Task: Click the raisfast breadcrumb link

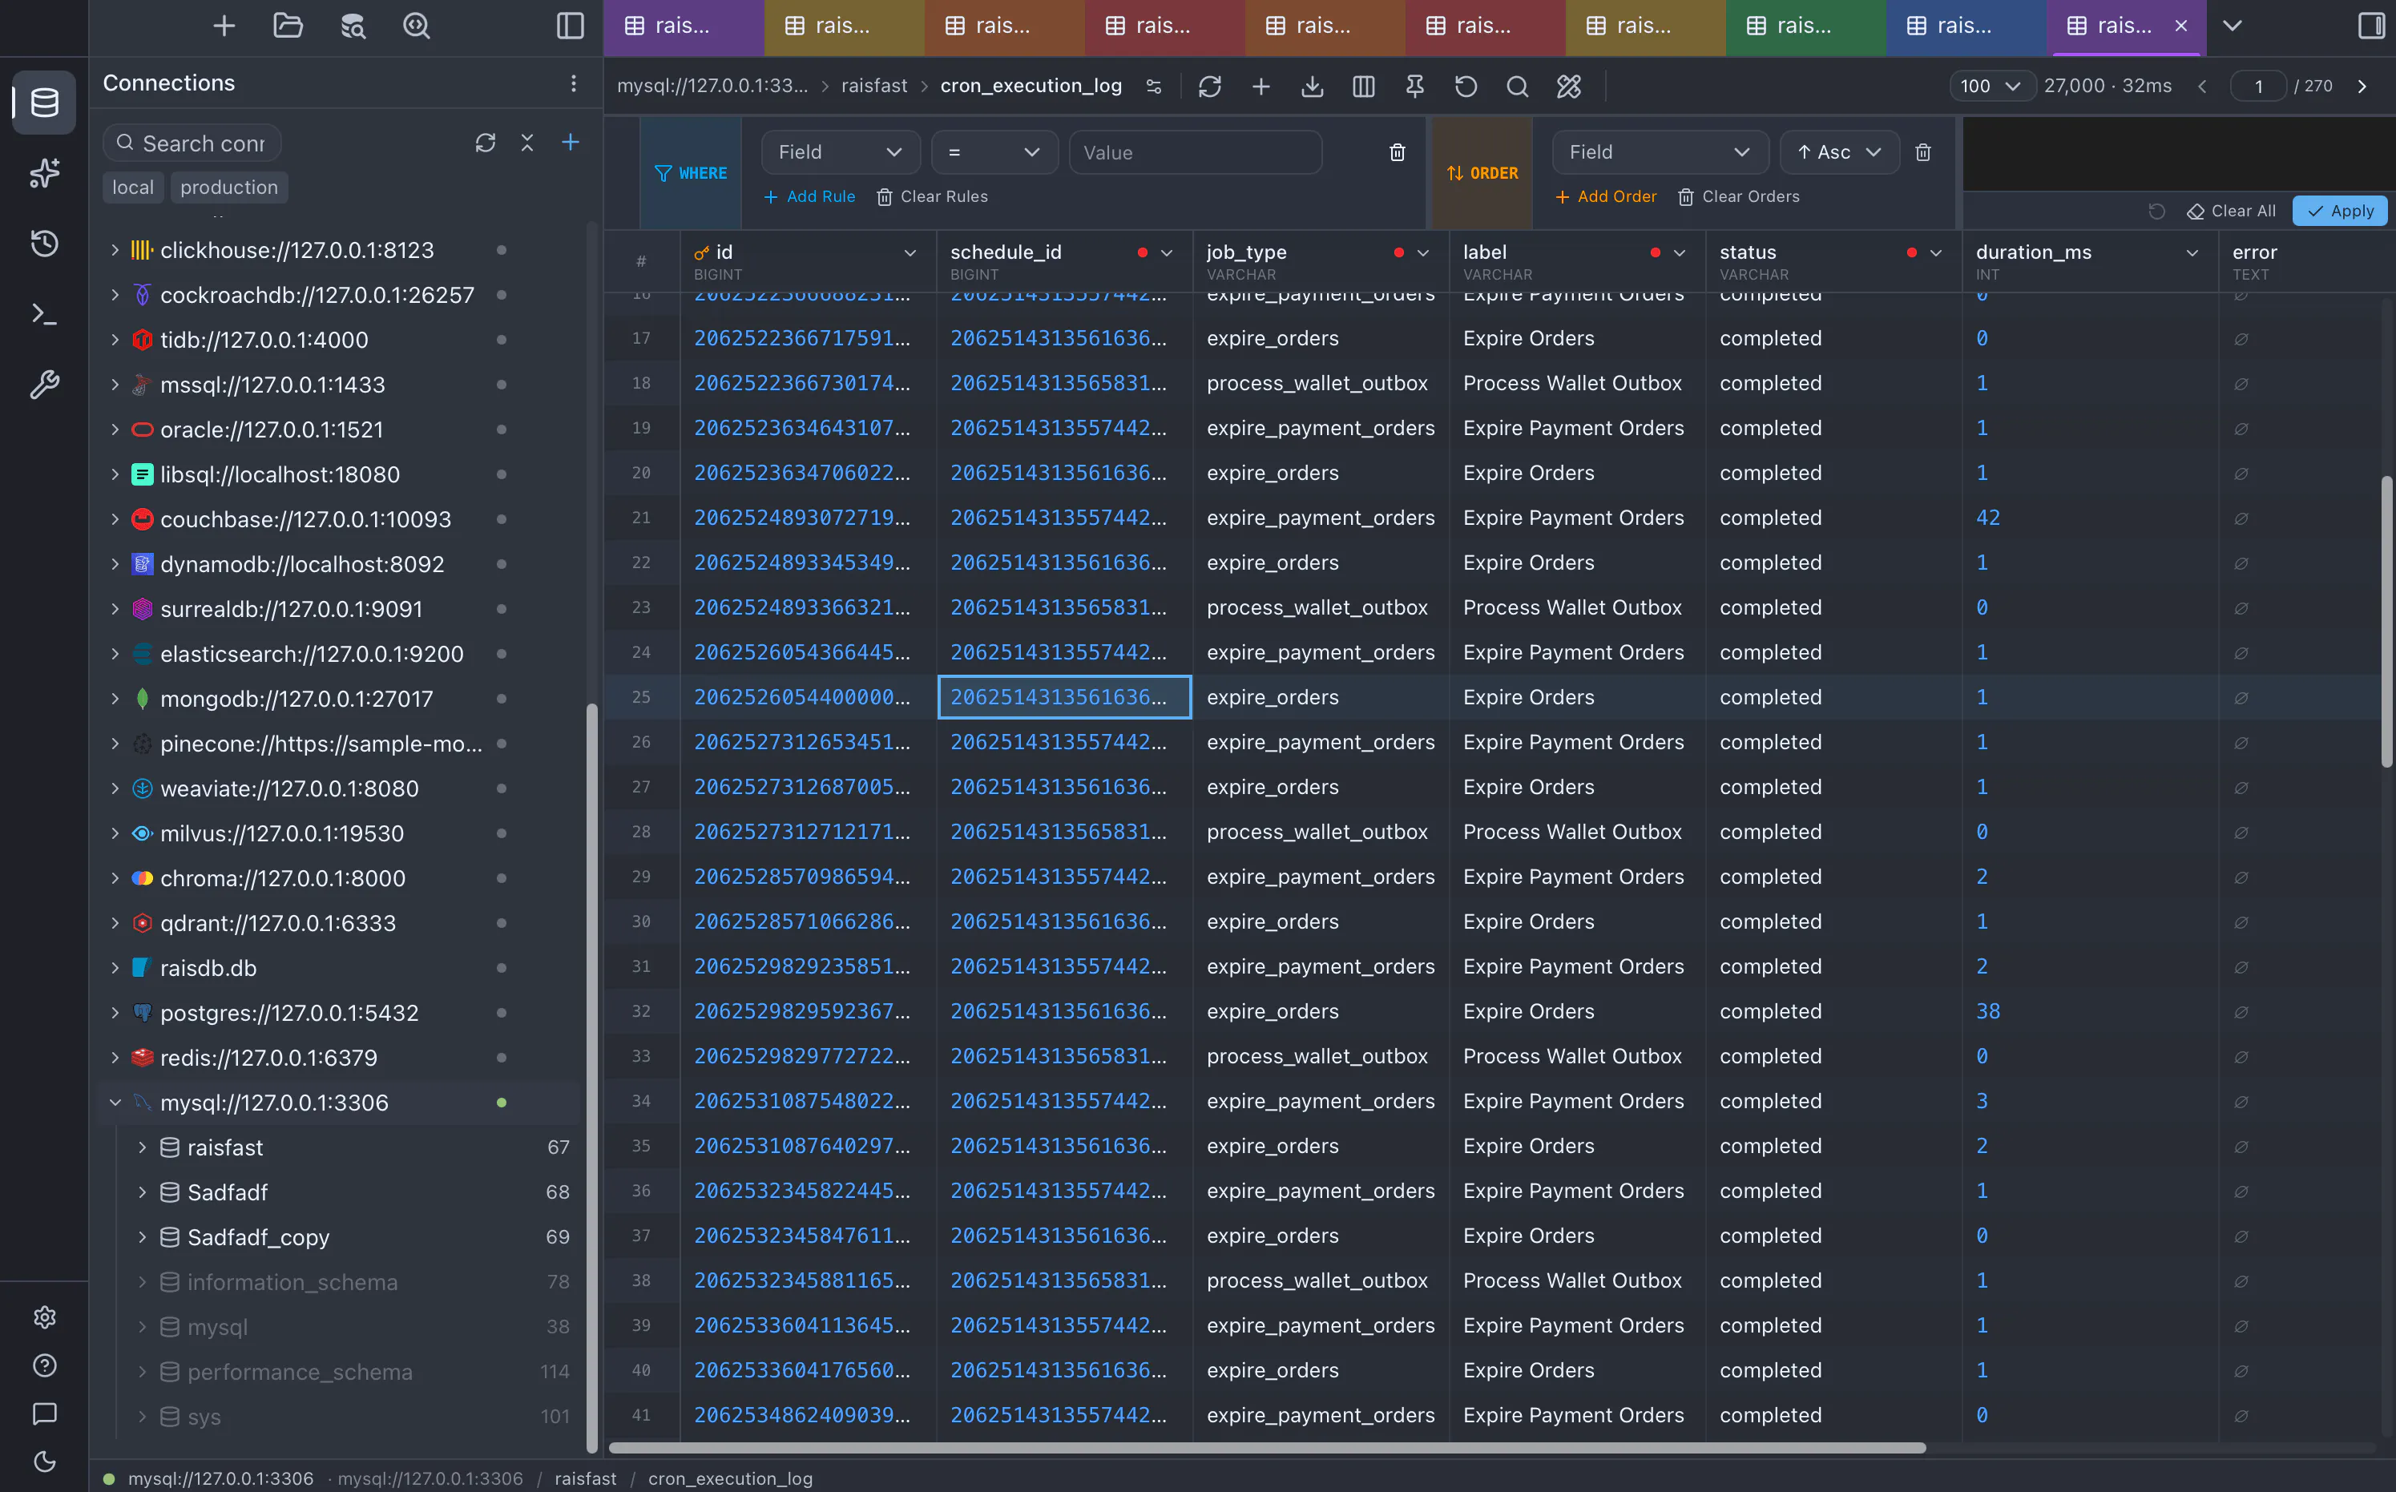Action: coord(874,86)
